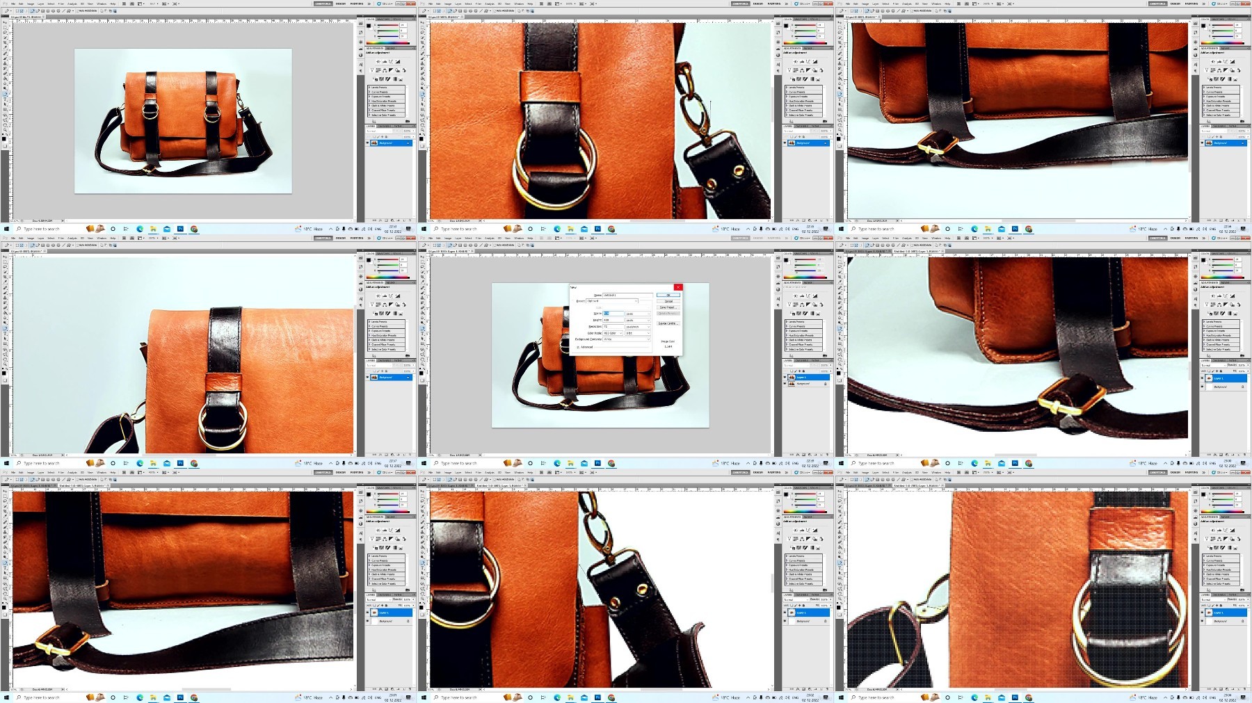Click red R slider in top-left screenshot
The width and height of the screenshot is (1252, 703).
pos(388,25)
